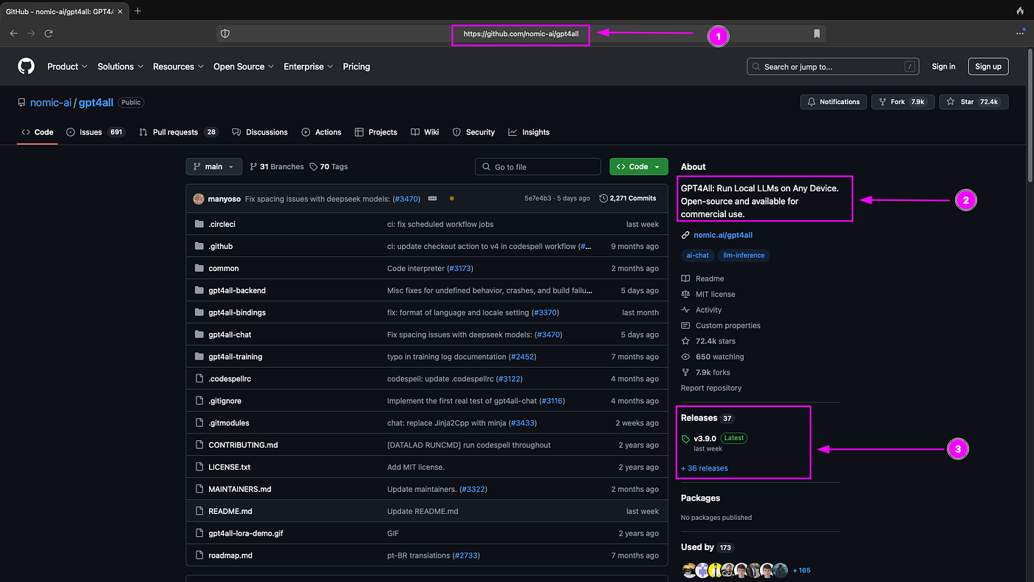
Task: Go to the Pull requests tab
Action: click(179, 132)
